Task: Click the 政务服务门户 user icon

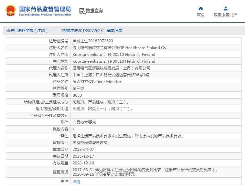Action: (x=226, y=8)
